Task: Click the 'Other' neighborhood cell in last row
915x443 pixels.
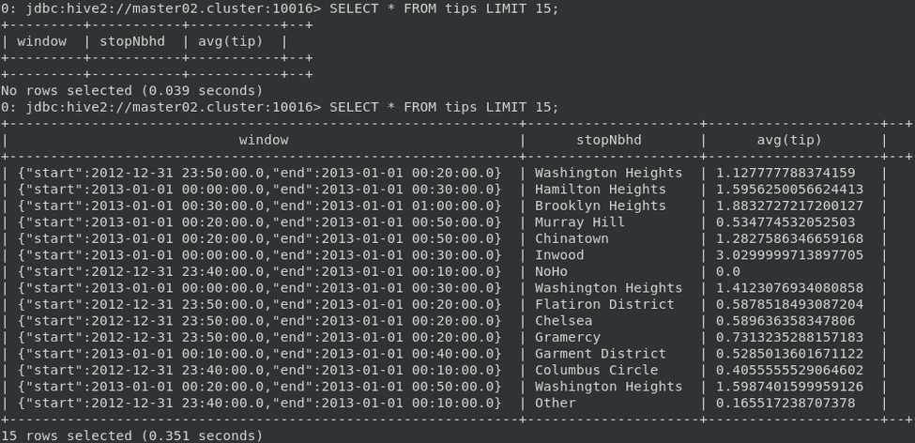Action: click(555, 403)
